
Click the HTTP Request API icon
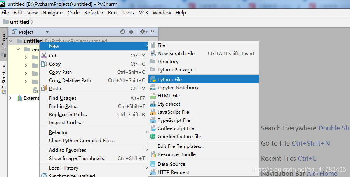tap(153, 172)
